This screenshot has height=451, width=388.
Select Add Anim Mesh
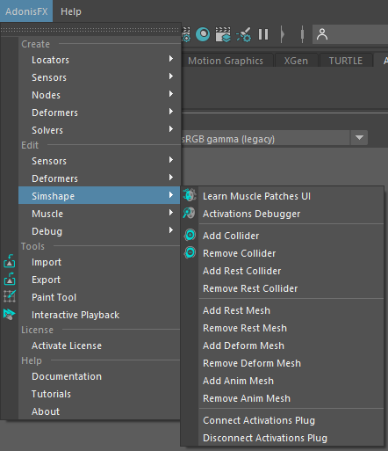(x=291, y=381)
